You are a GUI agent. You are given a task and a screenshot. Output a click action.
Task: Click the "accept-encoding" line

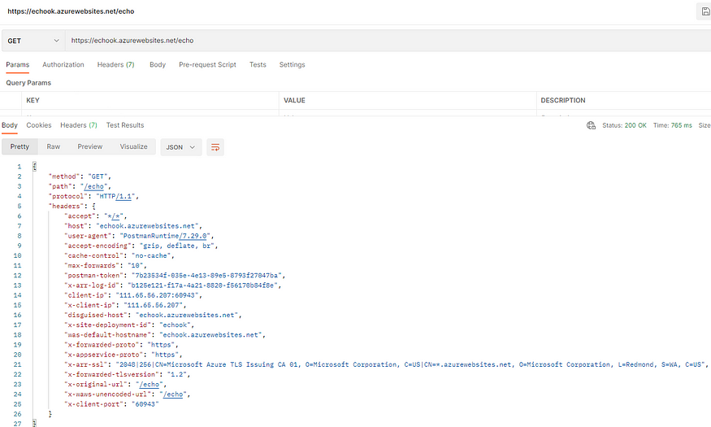(x=141, y=246)
